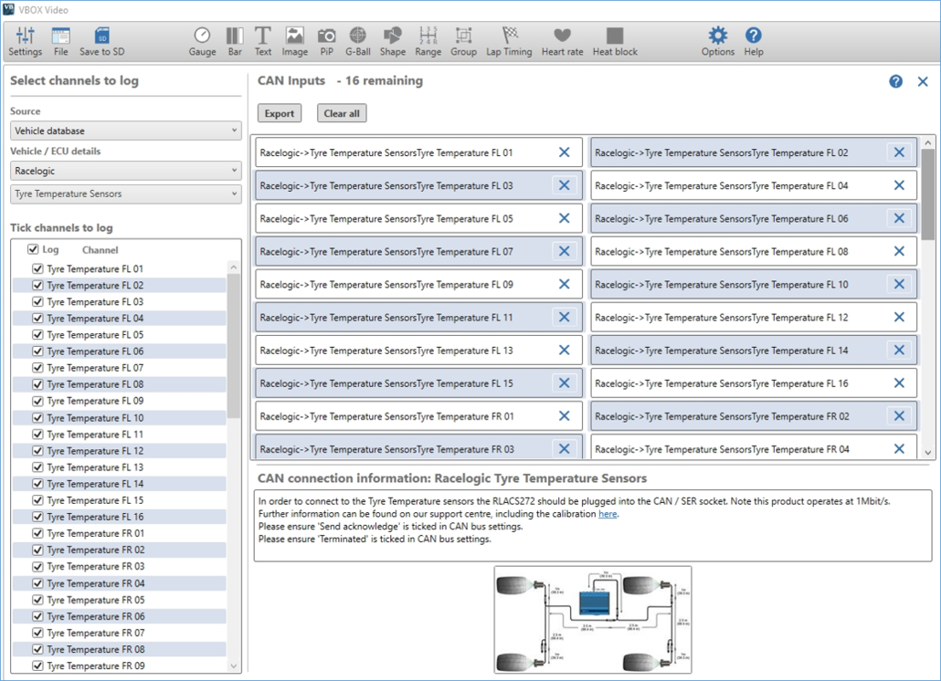Select the FL 16 CAN input entry
This screenshot has width=941, height=681.
pos(754,383)
